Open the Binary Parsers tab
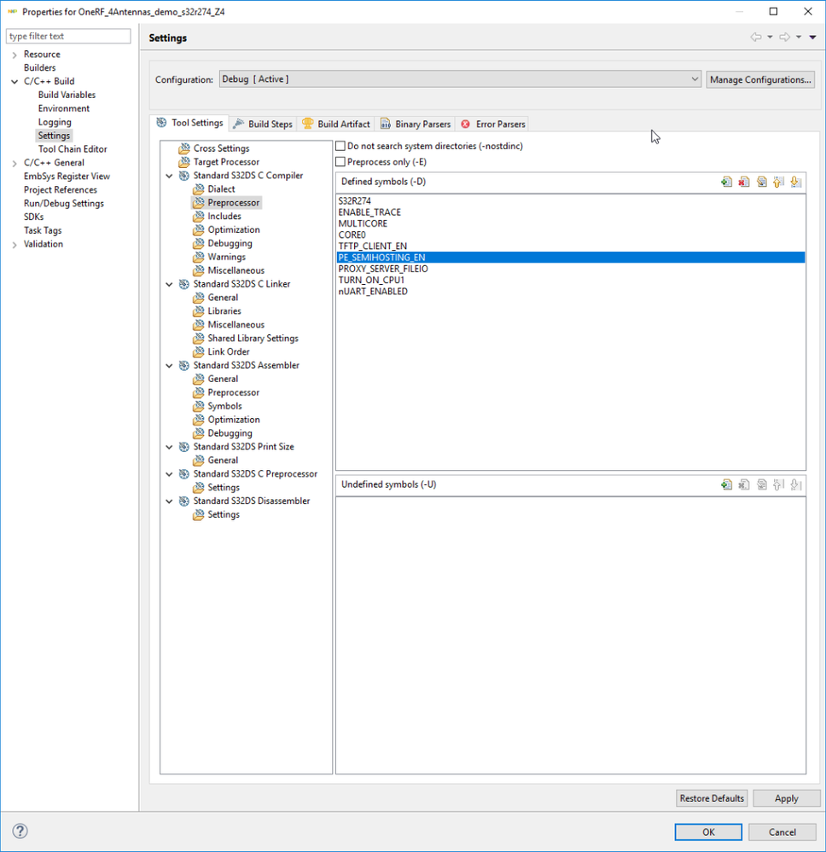 416,124
